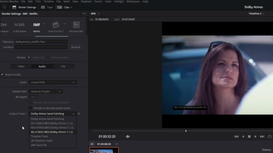Image resolution: width=273 pixels, height=153 pixels.
Task: Play forward button
Action: point(256,136)
